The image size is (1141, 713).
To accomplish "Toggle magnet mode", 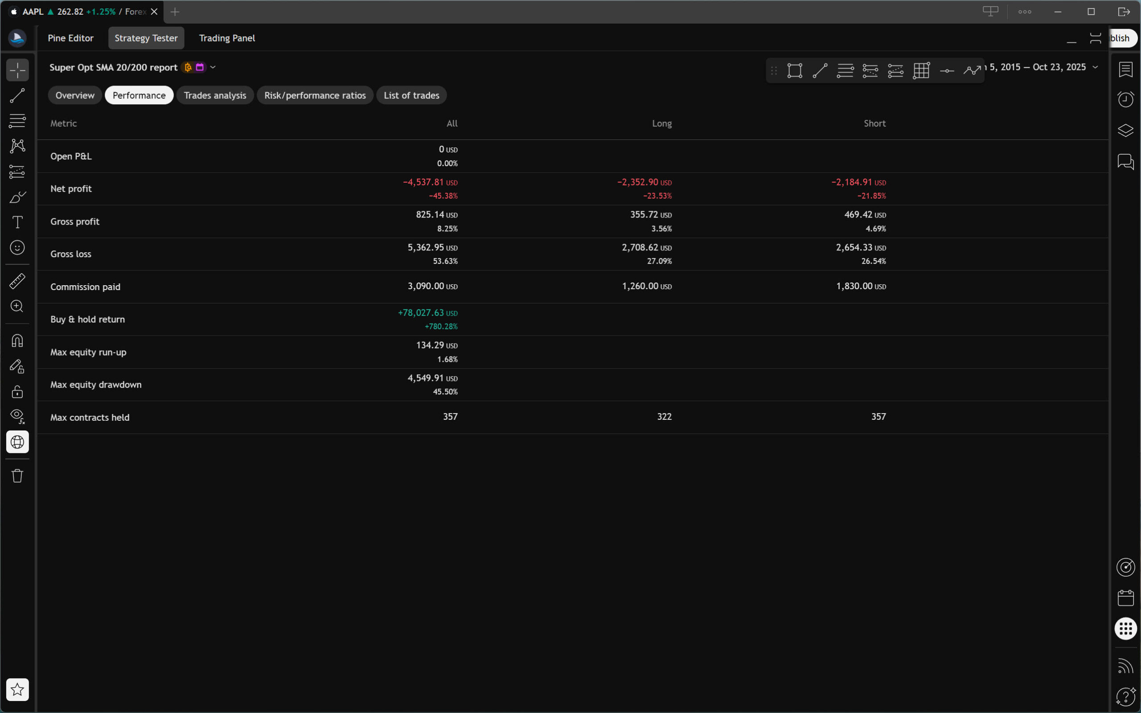I will (x=17, y=340).
